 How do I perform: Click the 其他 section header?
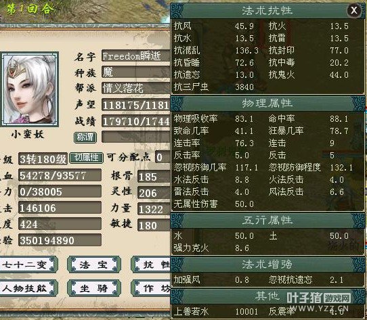click(x=267, y=296)
